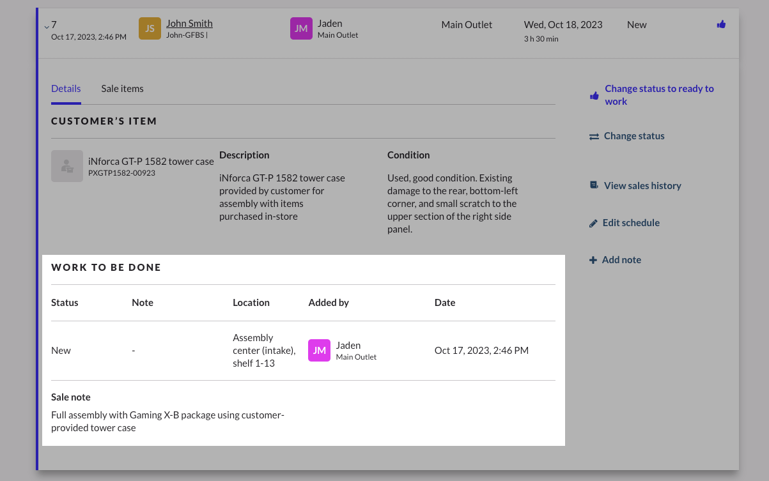This screenshot has height=481, width=769.
Task: Click the "Add note" text link
Action: pos(621,260)
